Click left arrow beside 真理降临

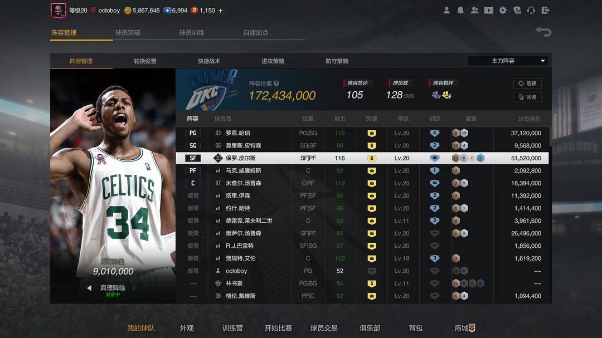coord(89,288)
